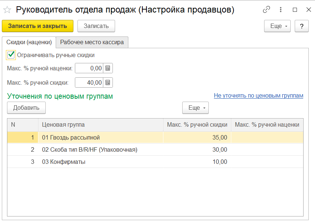Click 'Не уточнять по ценовым группам' link

pyautogui.click(x=258, y=96)
